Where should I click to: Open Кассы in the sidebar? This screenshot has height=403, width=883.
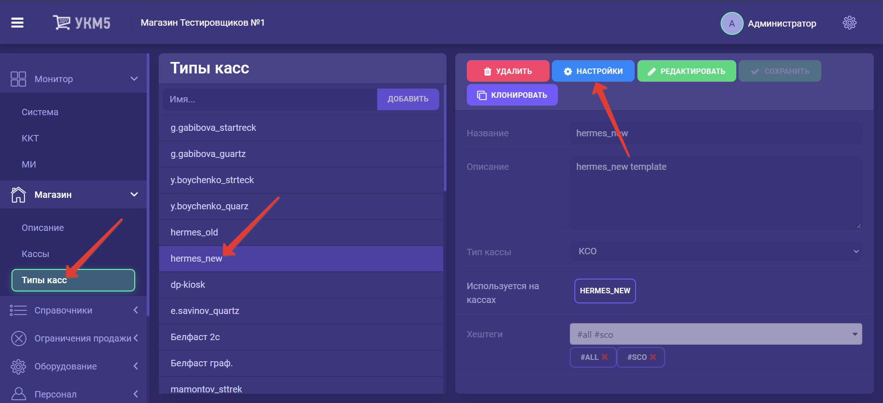pos(35,254)
